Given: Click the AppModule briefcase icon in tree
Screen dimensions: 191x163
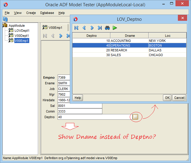Looking at the screenshot, I should (5, 25).
